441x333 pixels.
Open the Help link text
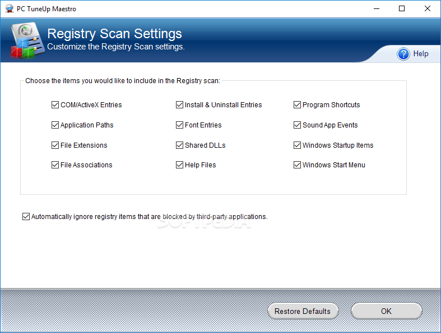tap(421, 53)
